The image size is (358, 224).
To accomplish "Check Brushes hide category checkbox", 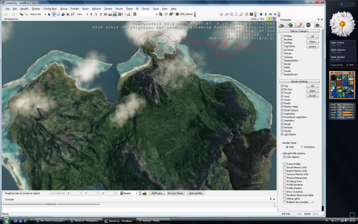I will [x=282, y=40].
